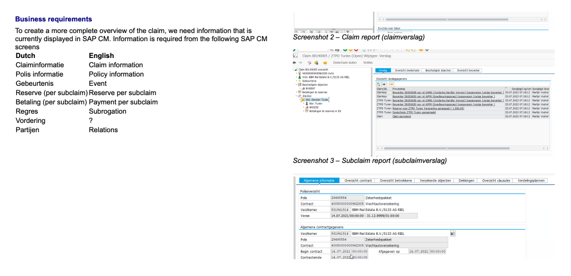Select the 001 Derden Turien tree node

[317, 100]
